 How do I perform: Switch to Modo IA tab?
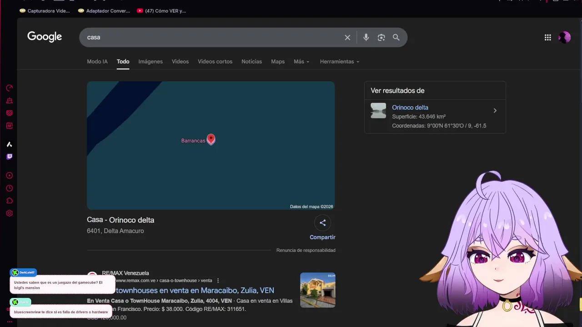pyautogui.click(x=97, y=62)
